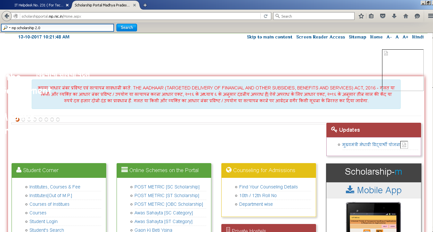Open the Pocket save icon in the toolbar

tap(382, 16)
